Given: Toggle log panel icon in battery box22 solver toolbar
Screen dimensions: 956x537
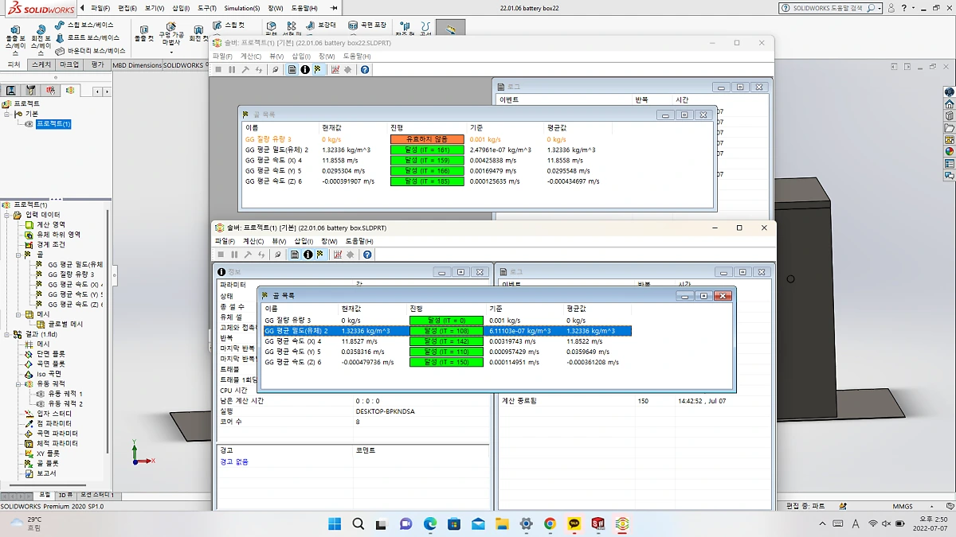Looking at the screenshot, I should (292, 70).
